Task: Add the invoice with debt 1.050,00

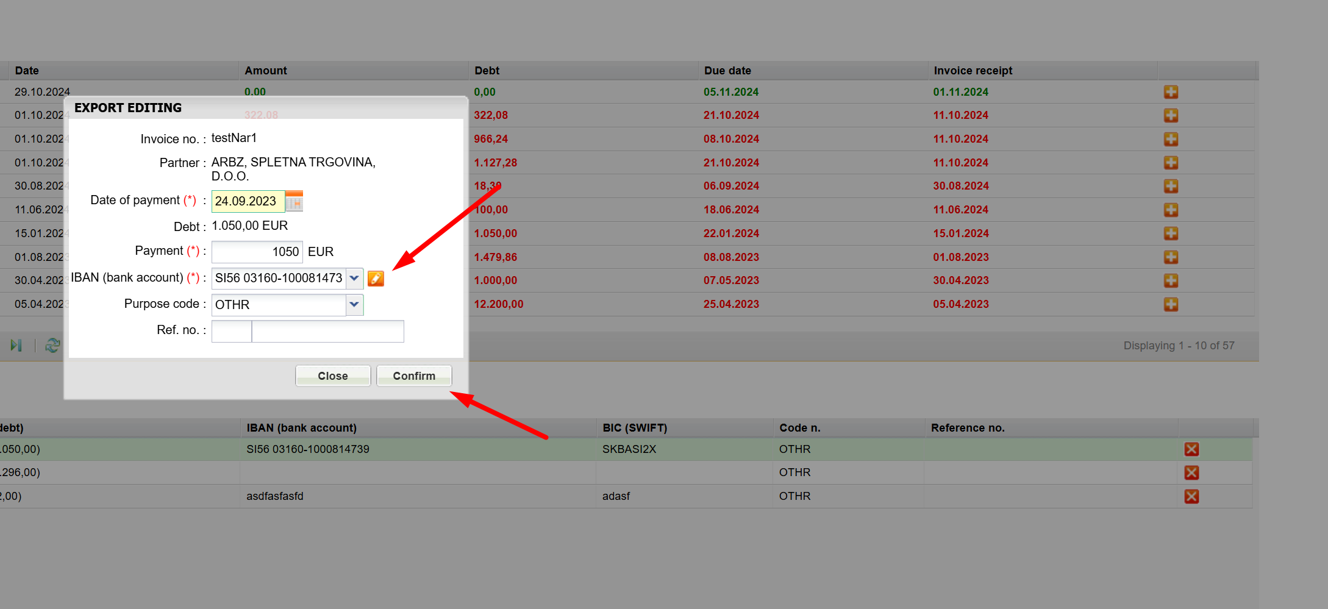Action: coord(1171,233)
